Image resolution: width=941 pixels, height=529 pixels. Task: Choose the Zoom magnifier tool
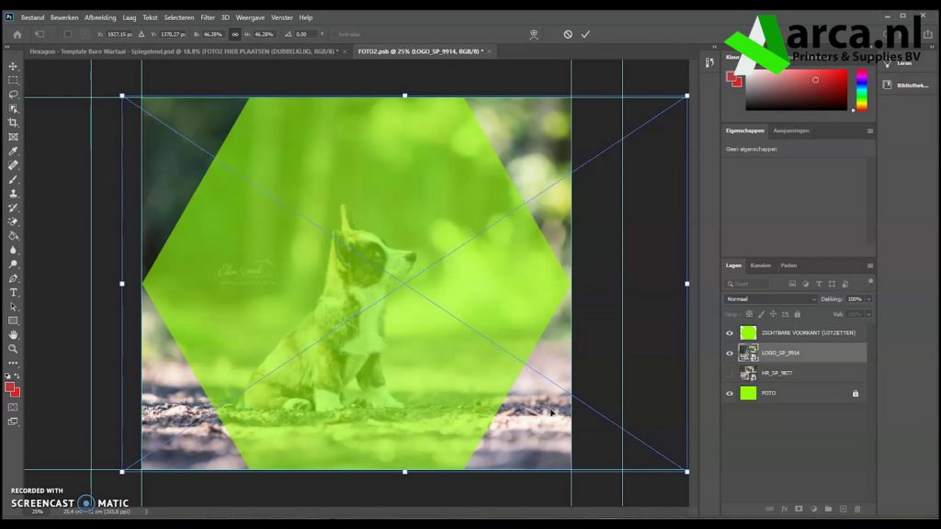point(13,349)
